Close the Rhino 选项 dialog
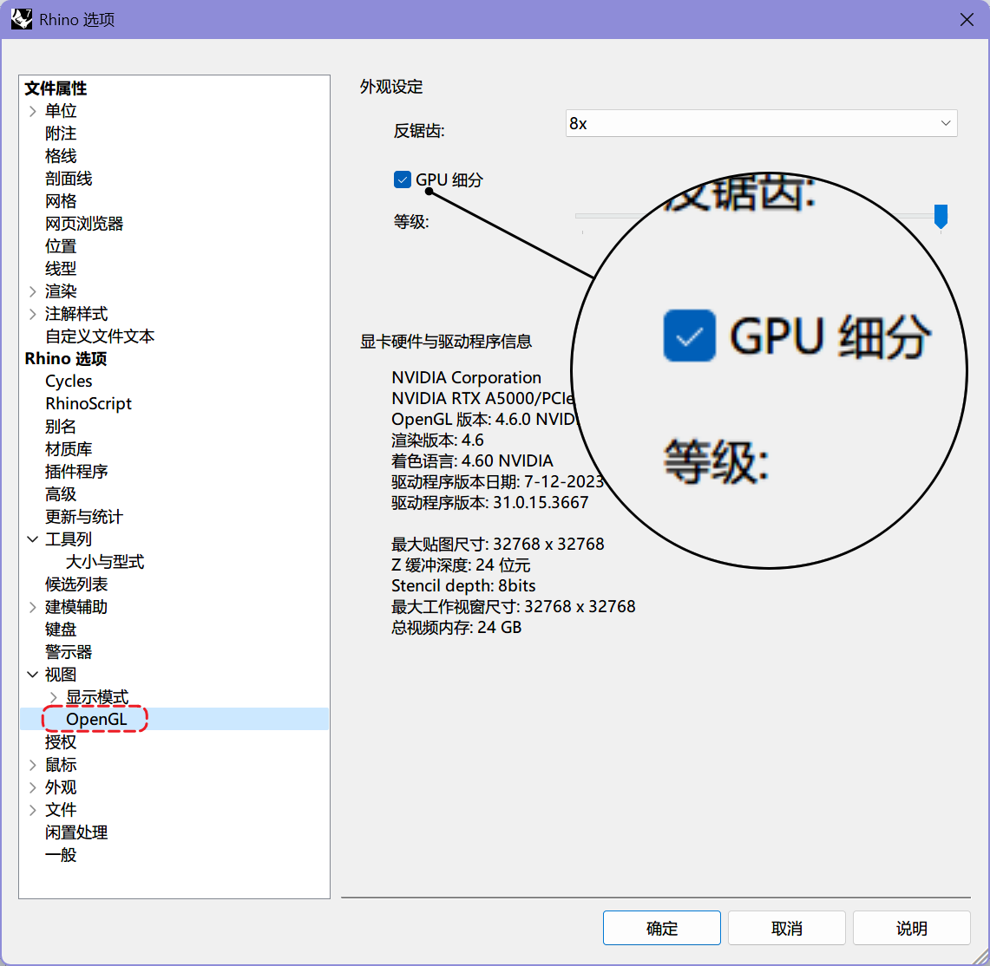The width and height of the screenshot is (990, 966). [967, 20]
